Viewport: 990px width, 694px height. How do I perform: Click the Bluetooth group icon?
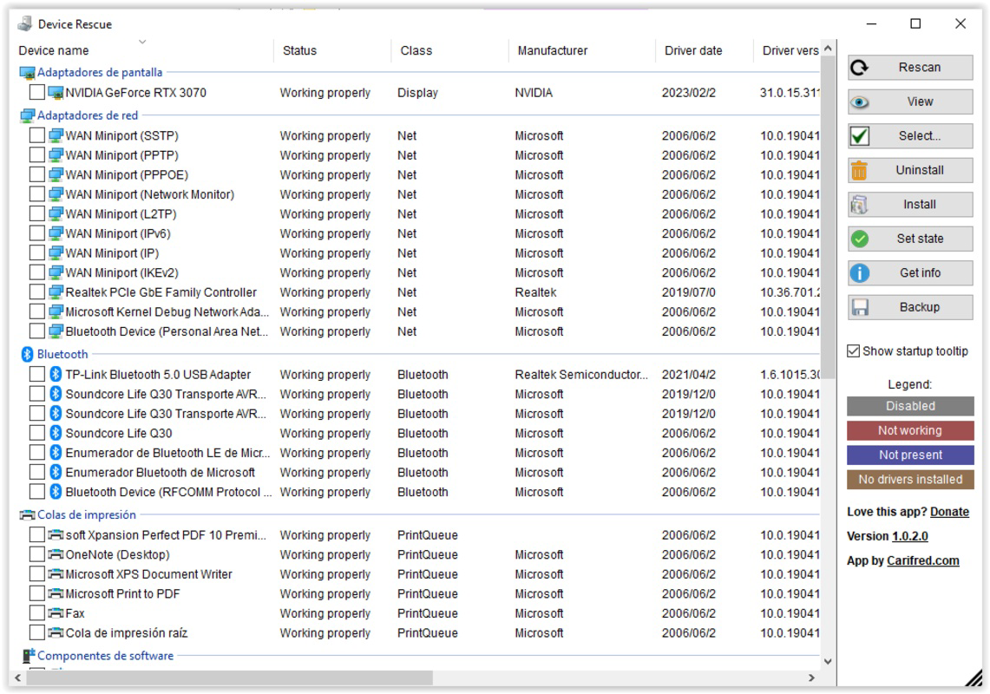point(27,354)
